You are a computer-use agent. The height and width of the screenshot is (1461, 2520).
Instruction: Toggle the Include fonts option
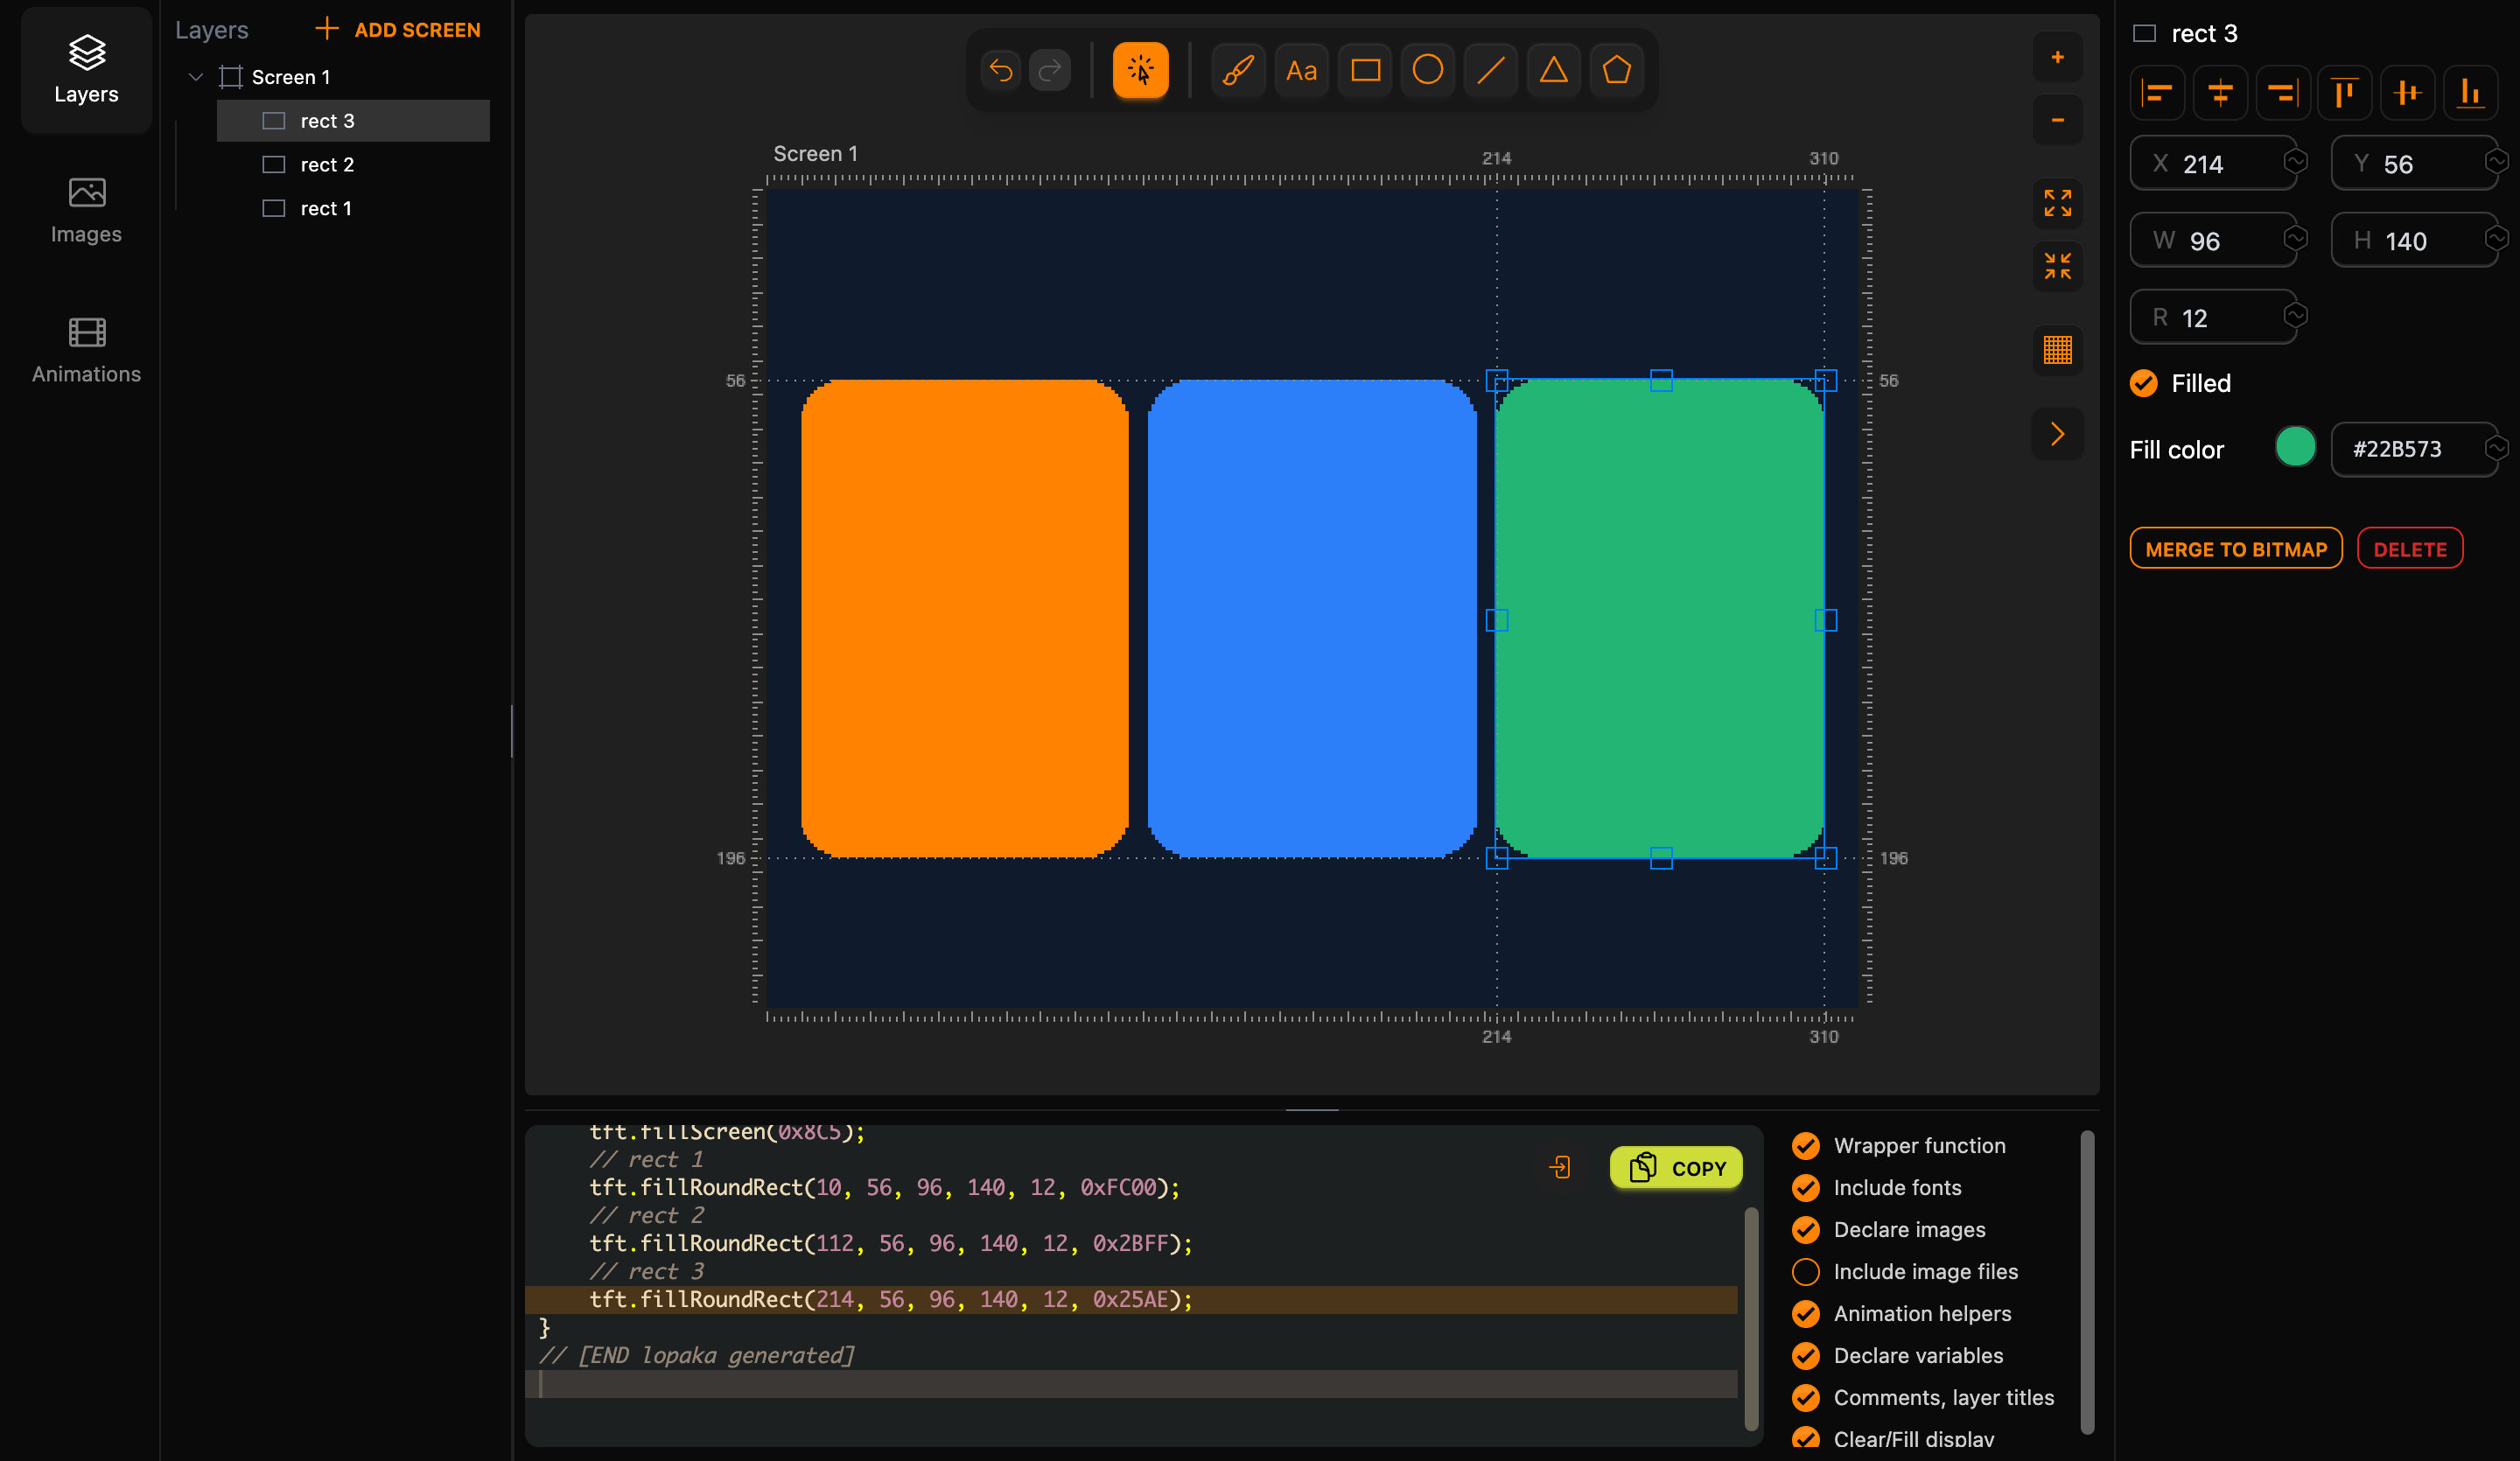click(1805, 1187)
